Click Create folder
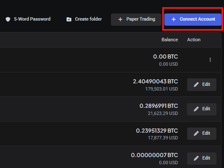 84,19
